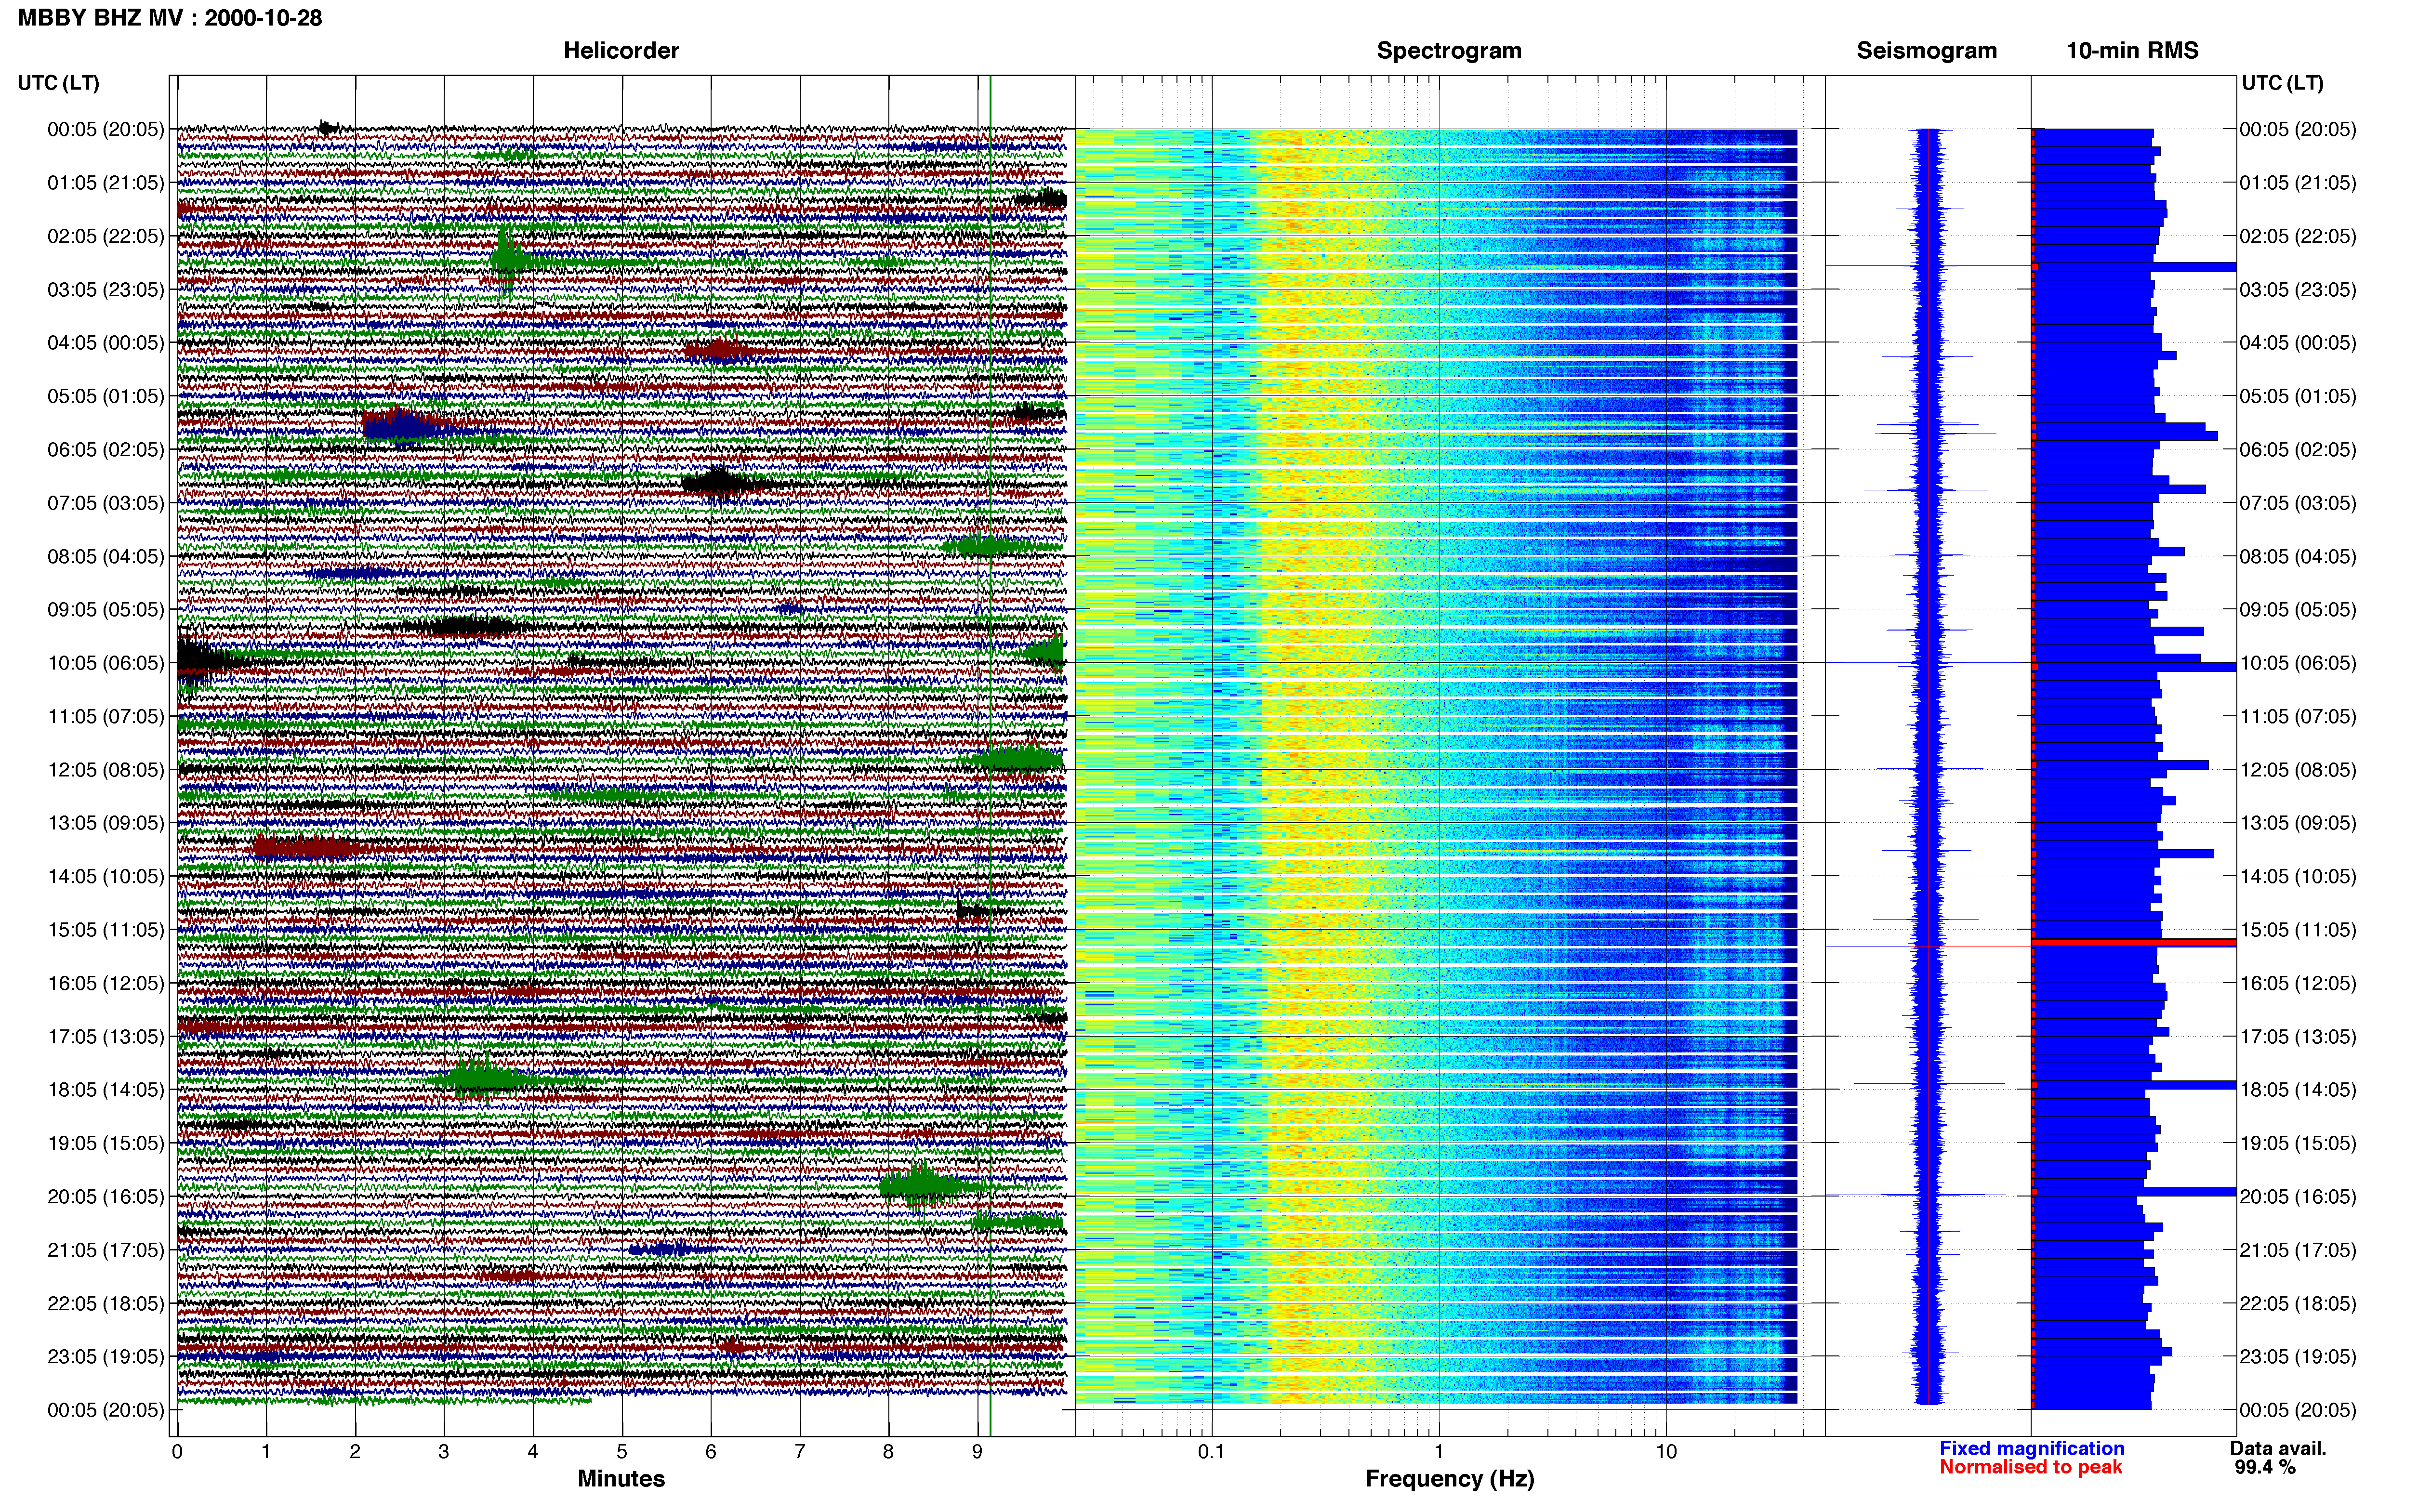Click left time label '15:05 (11:05)'
The height and width of the screenshot is (1512, 2418).
pos(105,930)
